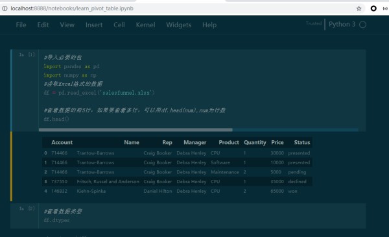Open the File menu
Image resolution: width=389 pixels, height=237 pixels.
(x=21, y=25)
